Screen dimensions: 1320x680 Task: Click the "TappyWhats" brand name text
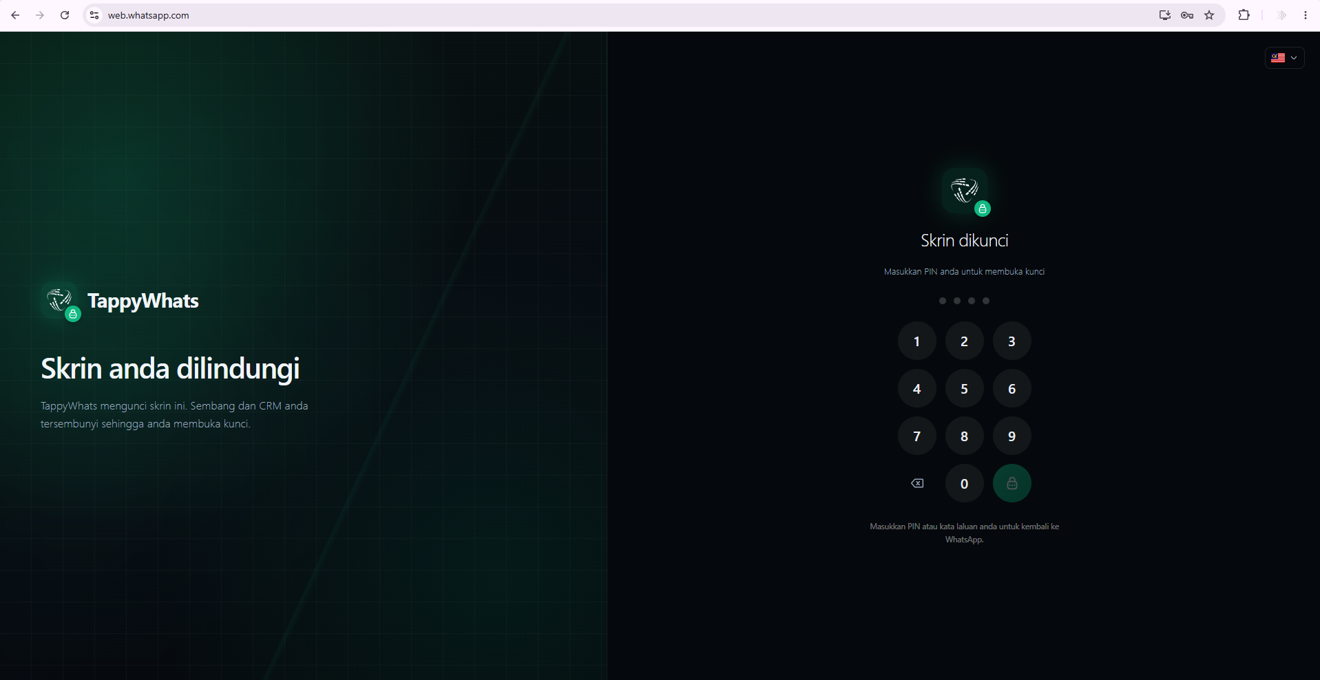point(143,301)
